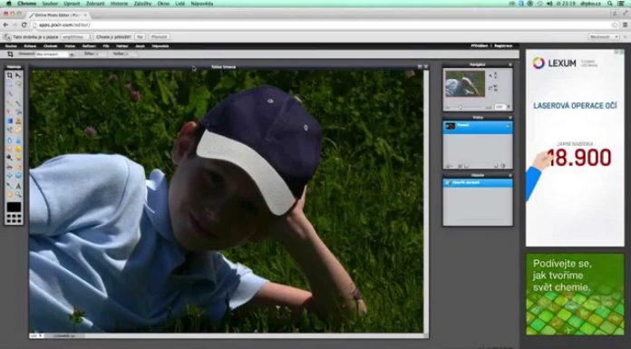Open Chrome's Historie menu
This screenshot has height=349, width=631.
tap(119, 4)
